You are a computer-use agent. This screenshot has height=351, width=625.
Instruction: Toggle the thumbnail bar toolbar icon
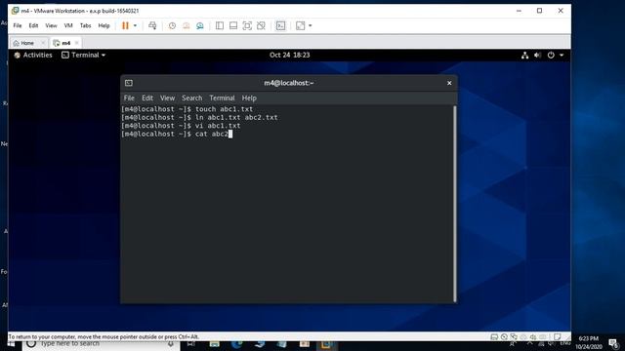tap(233, 25)
